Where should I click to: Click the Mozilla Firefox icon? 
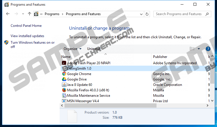pos(64,90)
